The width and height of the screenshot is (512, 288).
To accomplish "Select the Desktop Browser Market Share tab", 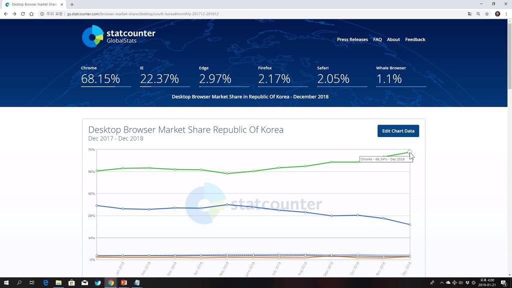I will (x=33, y=4).
